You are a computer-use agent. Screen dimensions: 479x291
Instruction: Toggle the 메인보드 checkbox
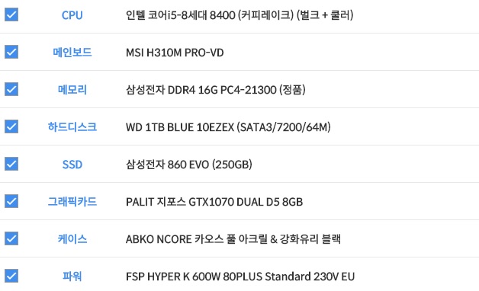[x=11, y=52]
